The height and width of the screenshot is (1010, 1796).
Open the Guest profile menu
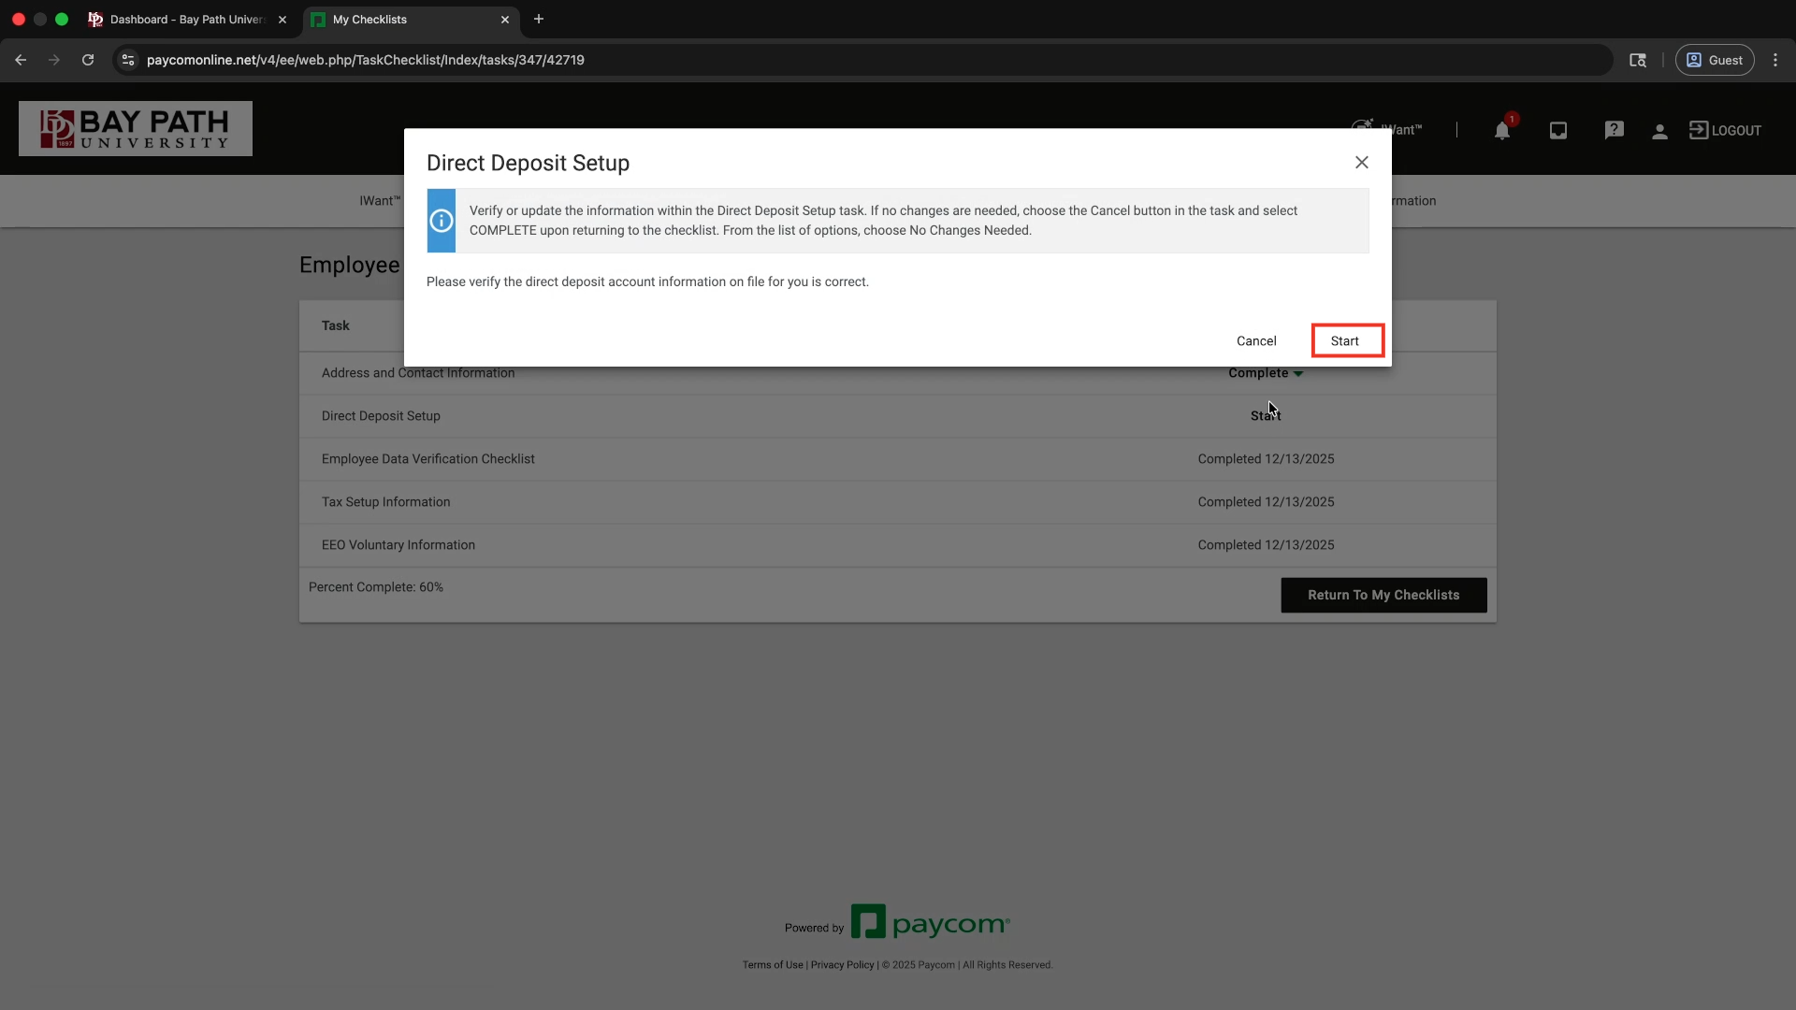1714,60
